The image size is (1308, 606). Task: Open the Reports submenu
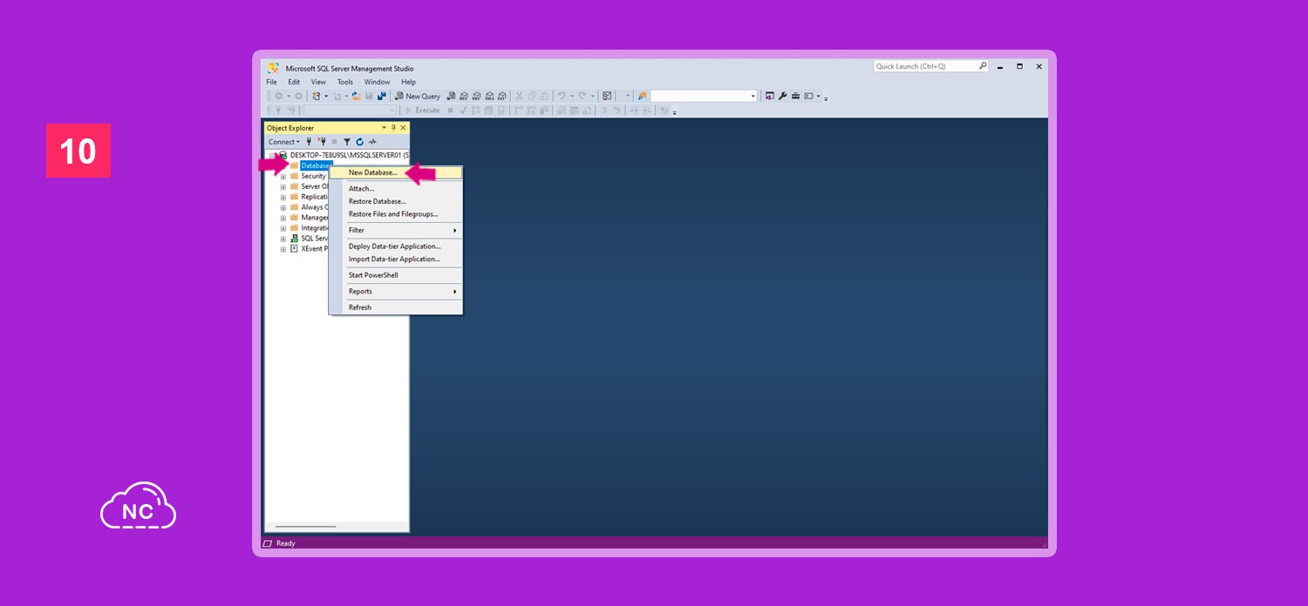[x=396, y=292]
